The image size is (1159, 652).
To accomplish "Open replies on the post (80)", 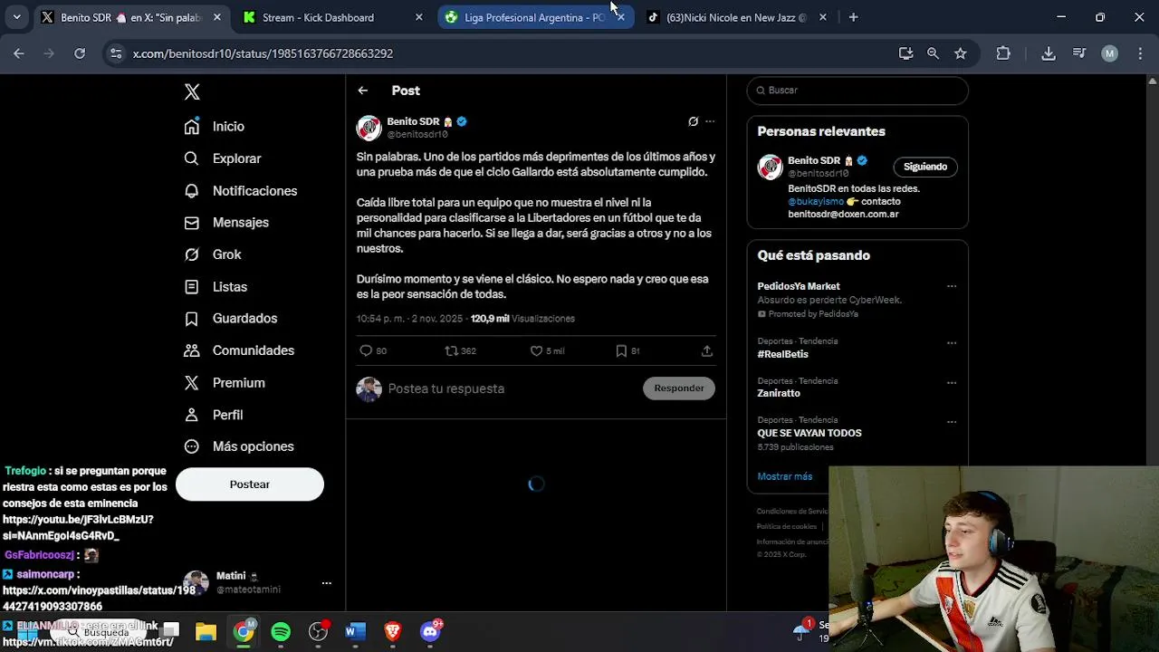I will (x=373, y=351).
